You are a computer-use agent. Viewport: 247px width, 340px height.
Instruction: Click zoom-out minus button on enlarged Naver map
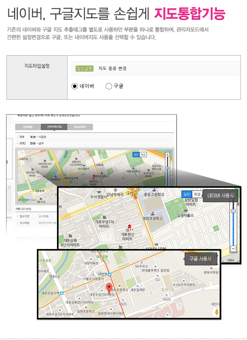pyautogui.click(x=233, y=249)
